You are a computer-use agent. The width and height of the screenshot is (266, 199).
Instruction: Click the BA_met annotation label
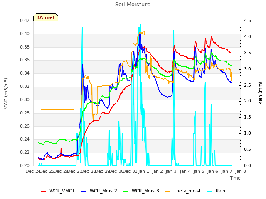pos(46,17)
